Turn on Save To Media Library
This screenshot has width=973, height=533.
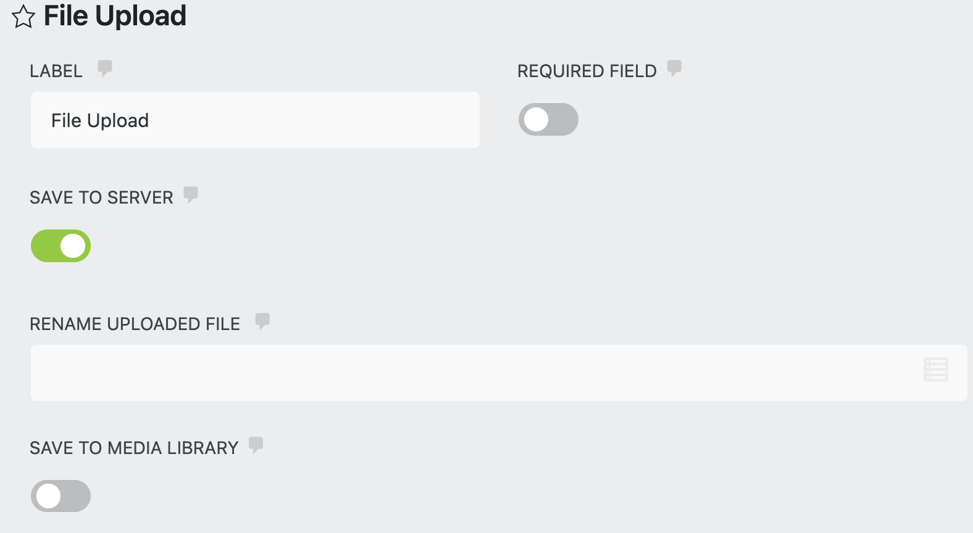61,495
